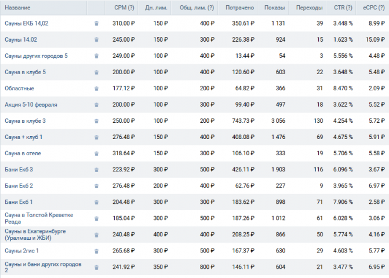Delete Сауна в Толстой Креветке Ревда via trash

click(96, 218)
